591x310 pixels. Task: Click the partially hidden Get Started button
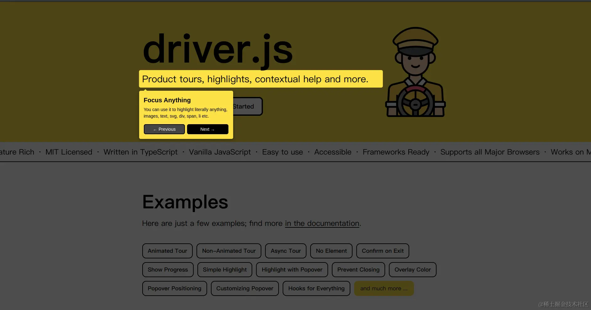click(x=247, y=106)
